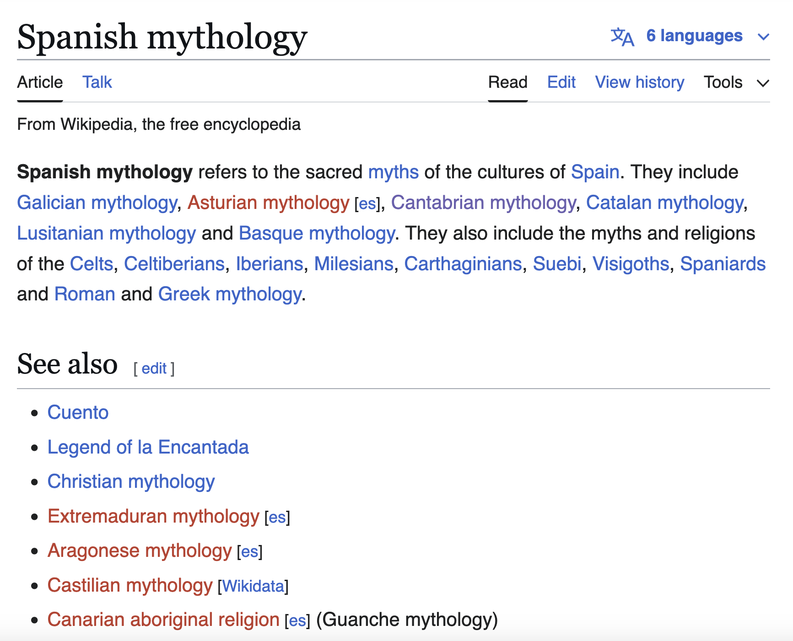Open Legend of la Encantada link
This screenshot has height=641, width=793.
(x=148, y=447)
